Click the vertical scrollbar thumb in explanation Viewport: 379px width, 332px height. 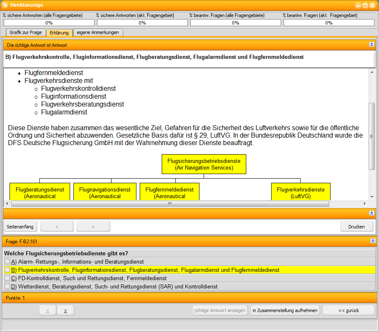[372, 136]
